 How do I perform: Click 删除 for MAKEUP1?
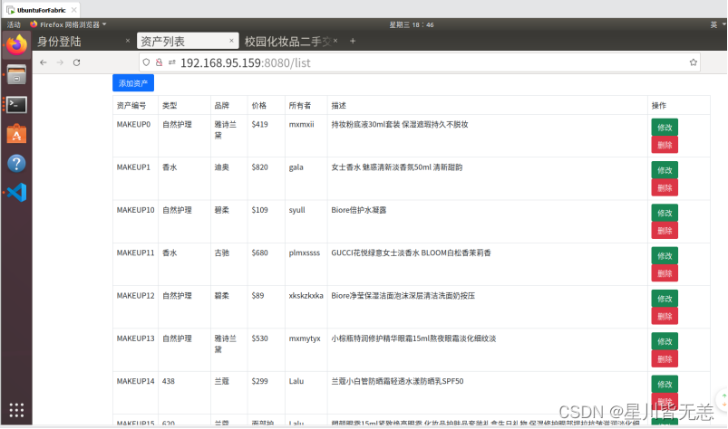(665, 188)
